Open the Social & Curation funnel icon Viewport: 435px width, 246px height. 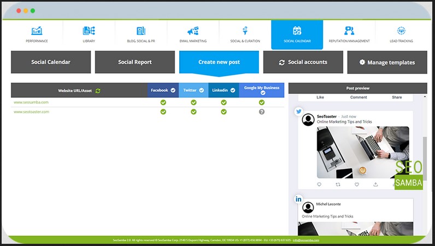click(x=245, y=31)
